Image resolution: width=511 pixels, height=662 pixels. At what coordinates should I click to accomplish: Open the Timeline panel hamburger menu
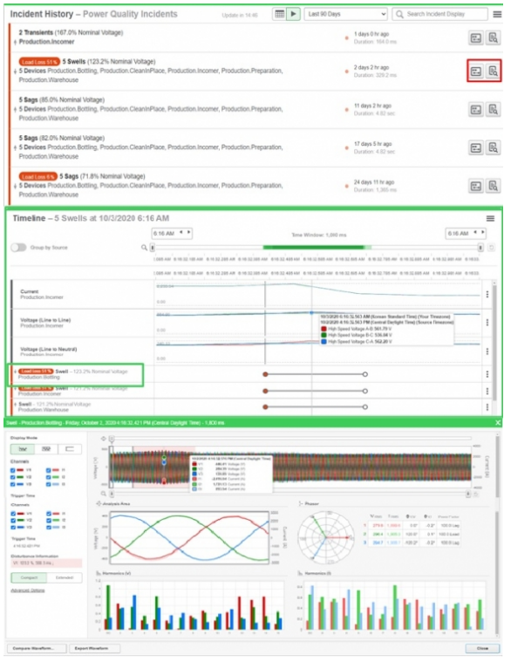[490, 218]
